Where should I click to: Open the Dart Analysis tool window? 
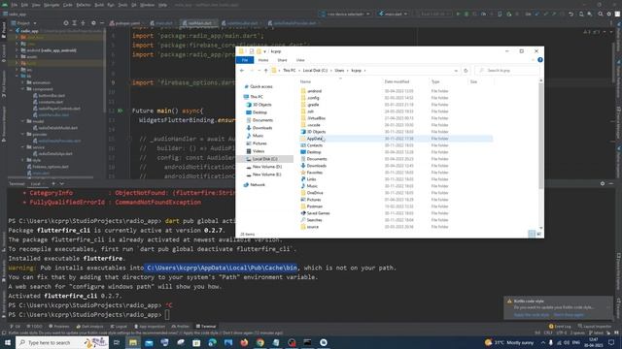pos(89,327)
